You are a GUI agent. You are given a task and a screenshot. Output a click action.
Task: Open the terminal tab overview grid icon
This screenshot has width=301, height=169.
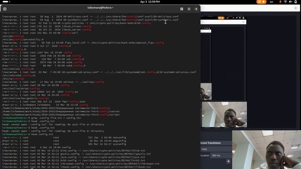182,9
